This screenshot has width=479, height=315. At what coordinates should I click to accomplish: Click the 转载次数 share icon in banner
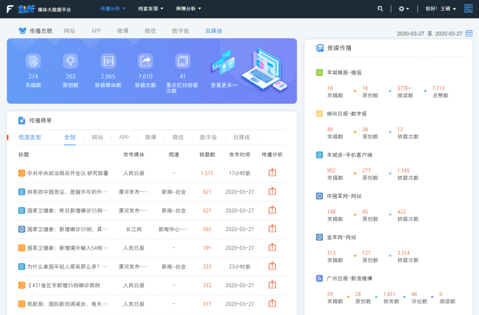tap(145, 61)
